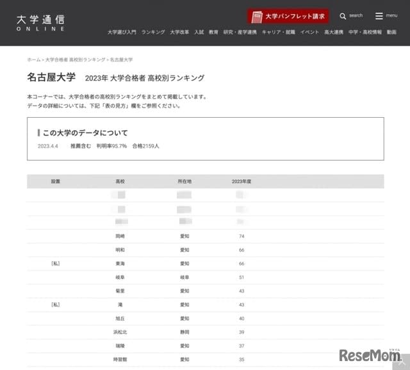Click the 合格2159人 text
The height and width of the screenshot is (370, 410).
145,146
